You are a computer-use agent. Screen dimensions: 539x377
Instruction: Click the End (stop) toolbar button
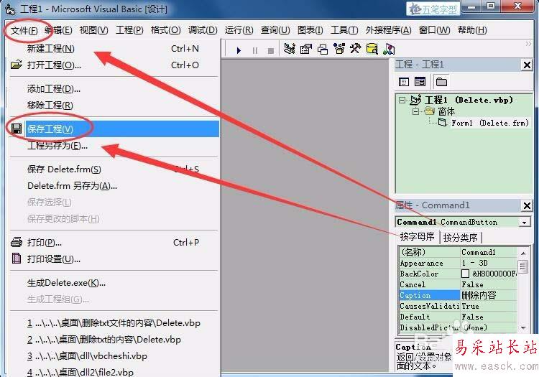[x=271, y=50]
